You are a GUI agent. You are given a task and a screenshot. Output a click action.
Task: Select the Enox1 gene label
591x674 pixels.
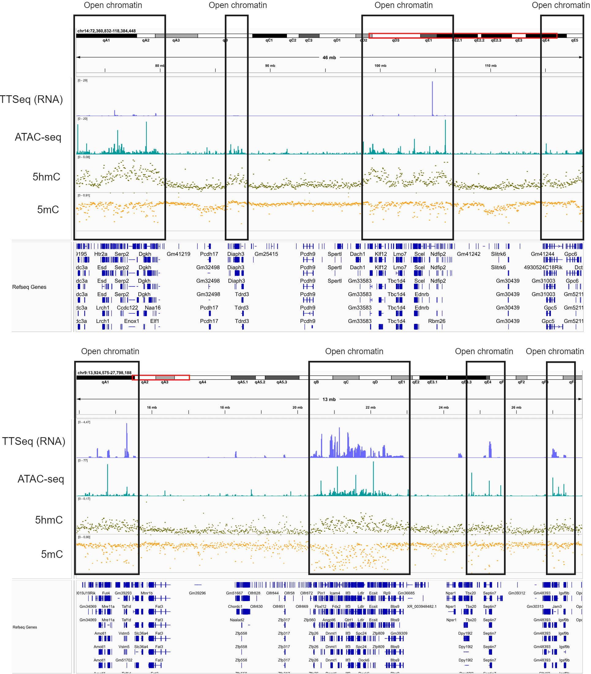point(131,321)
